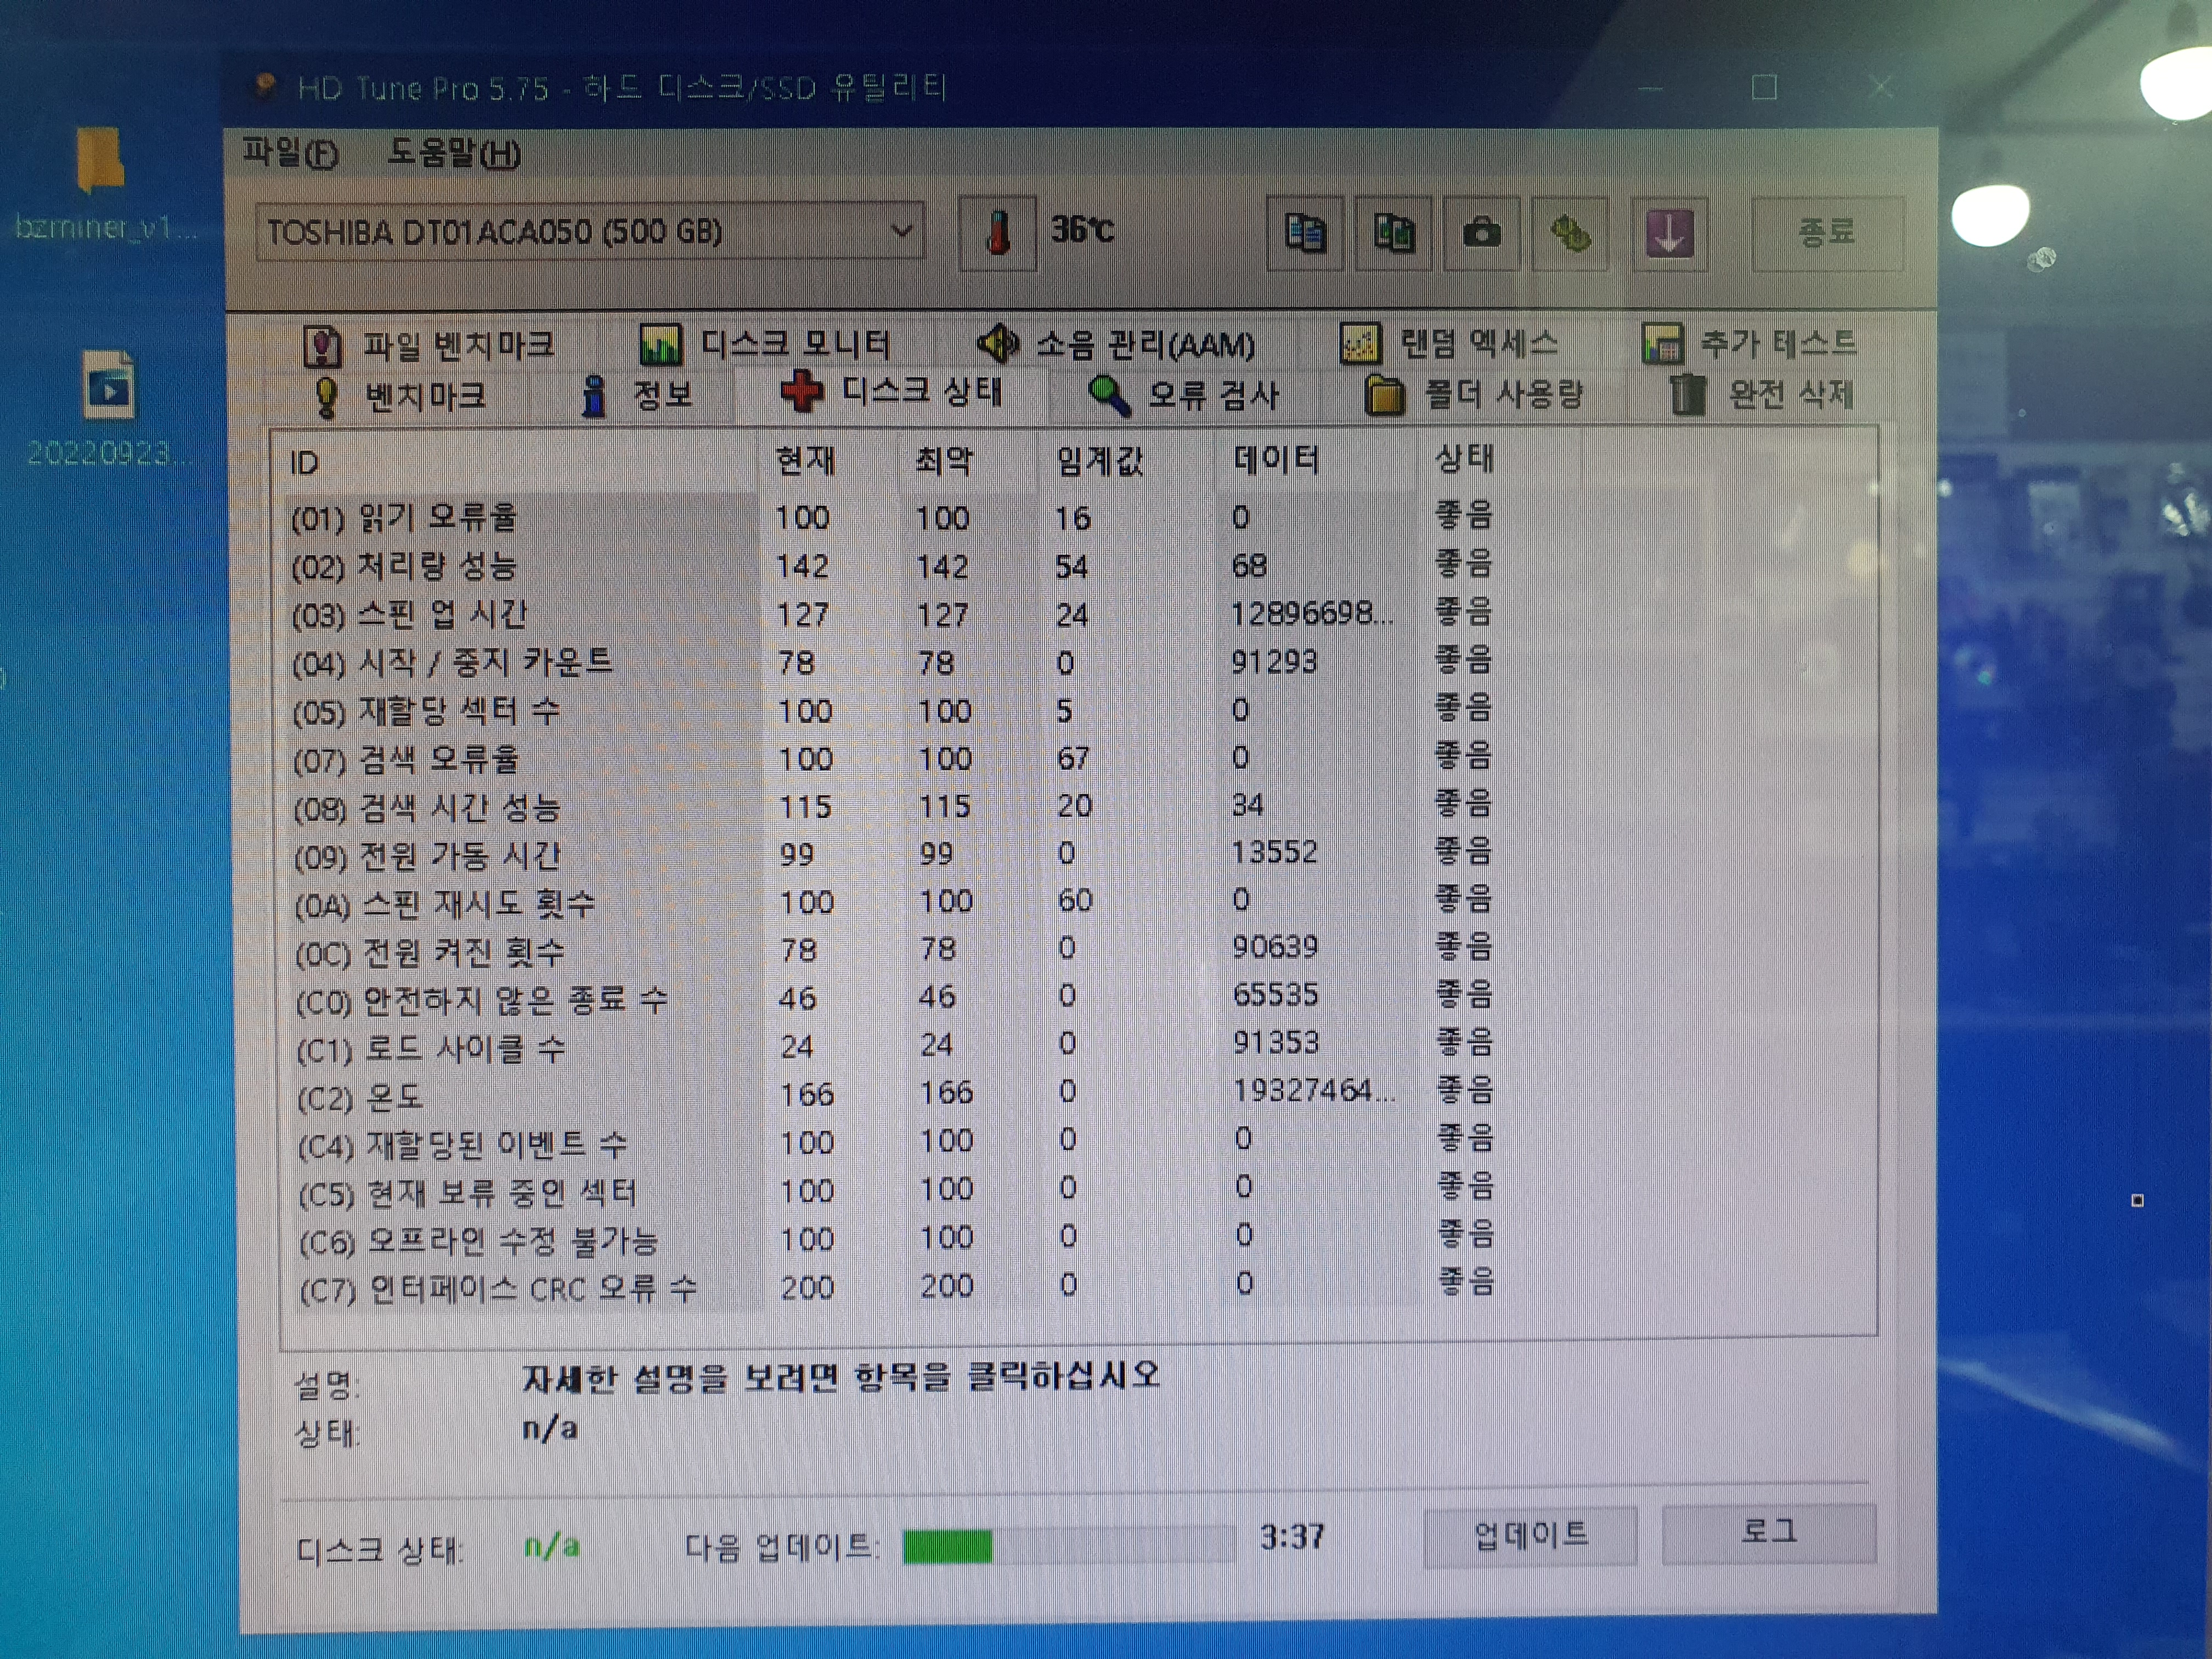Viewport: 2212px width, 1659px height.
Task: Switch to the 정보 tab
Action: [637, 395]
